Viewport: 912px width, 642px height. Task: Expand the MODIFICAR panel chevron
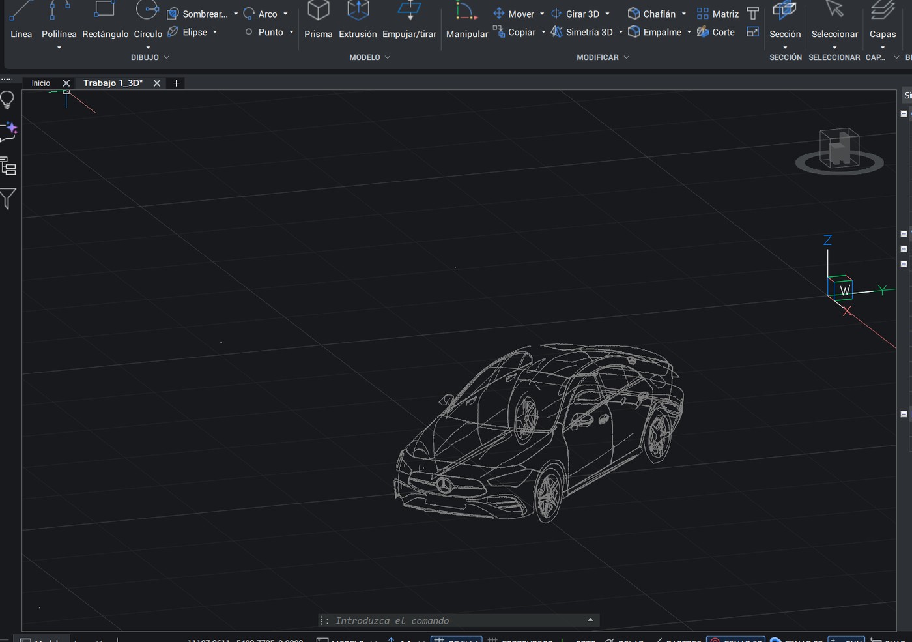coord(627,57)
